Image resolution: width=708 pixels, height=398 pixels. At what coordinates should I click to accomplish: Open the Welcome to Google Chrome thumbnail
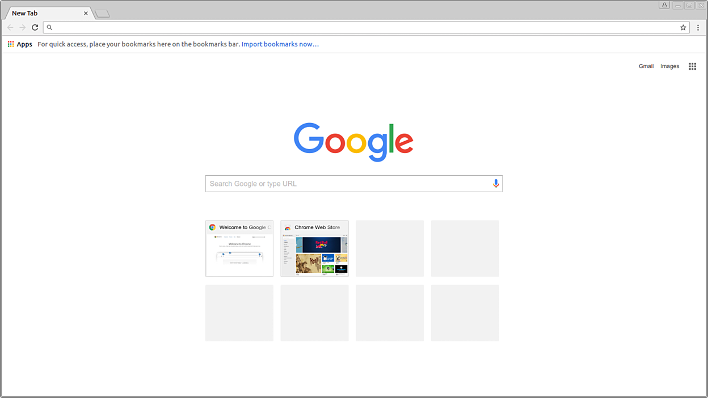(x=239, y=248)
